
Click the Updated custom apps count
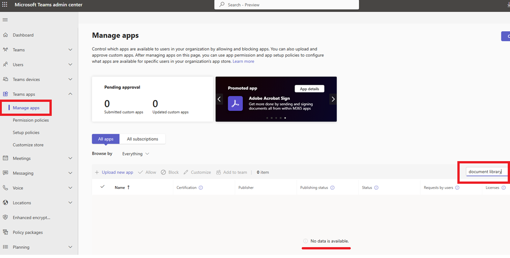[155, 104]
